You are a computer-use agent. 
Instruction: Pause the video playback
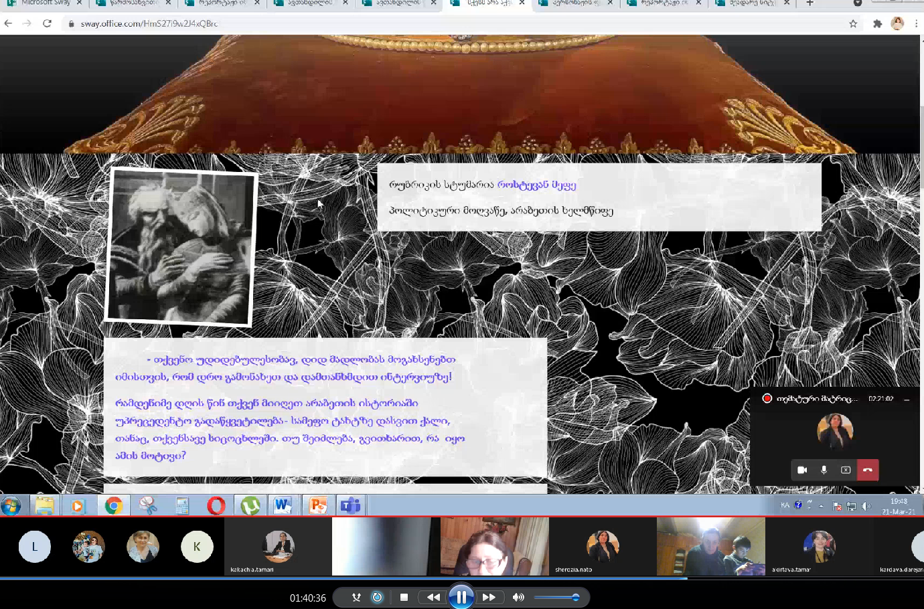[461, 596]
